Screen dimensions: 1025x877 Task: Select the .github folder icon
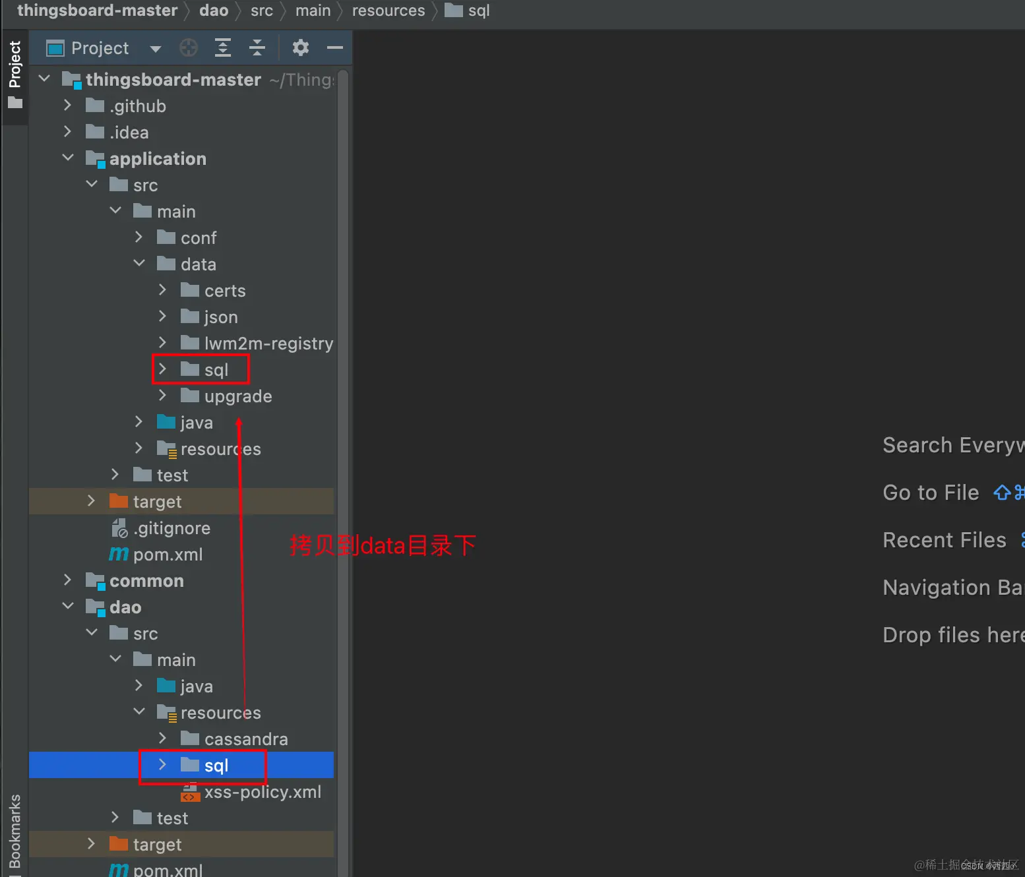pyautogui.click(x=95, y=106)
